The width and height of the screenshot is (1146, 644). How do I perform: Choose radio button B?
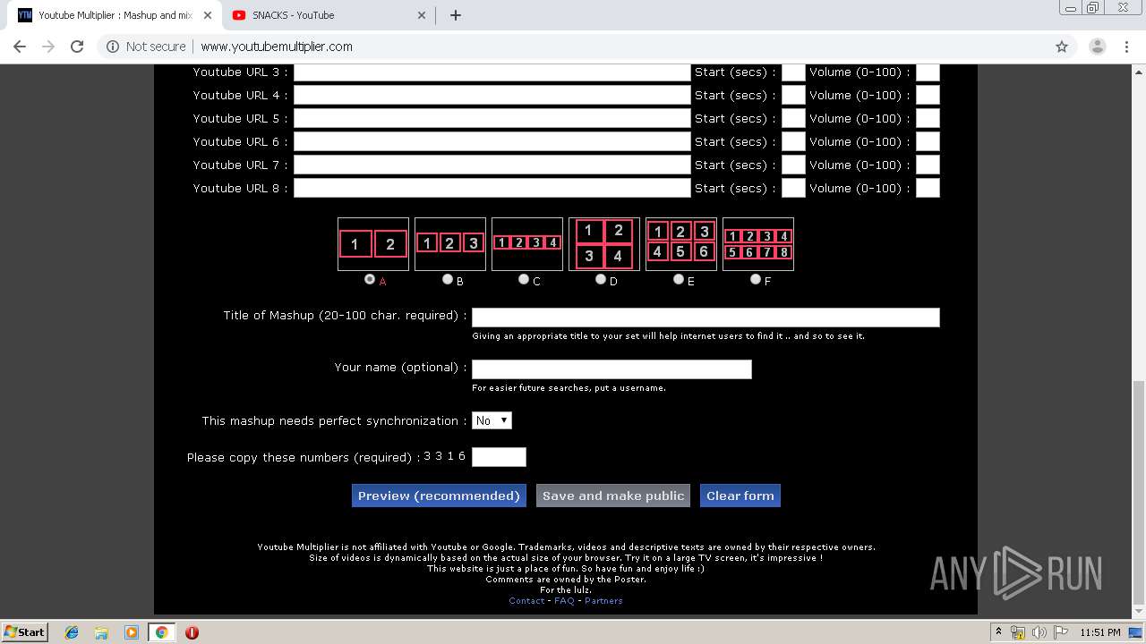click(x=447, y=279)
